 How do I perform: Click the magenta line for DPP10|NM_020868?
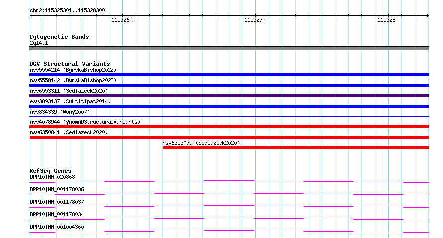(x=229, y=181)
